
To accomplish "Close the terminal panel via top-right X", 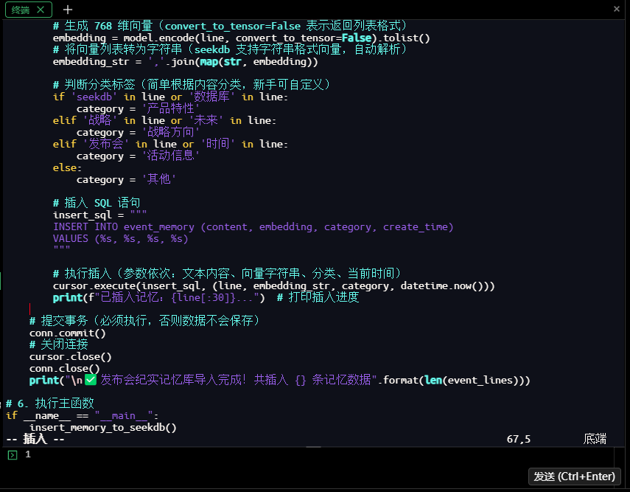I will click(617, 9).
